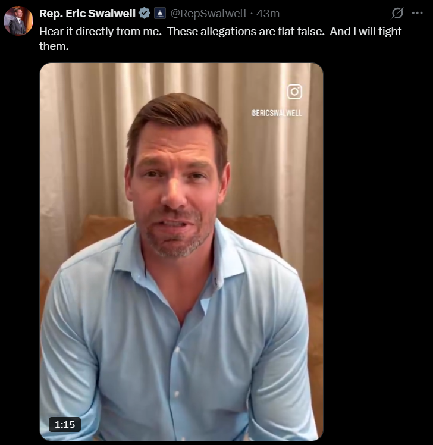Screen dimensions: 433x445
Task: Click the @ERICSWALWELL watermark in the video
Action: (277, 113)
